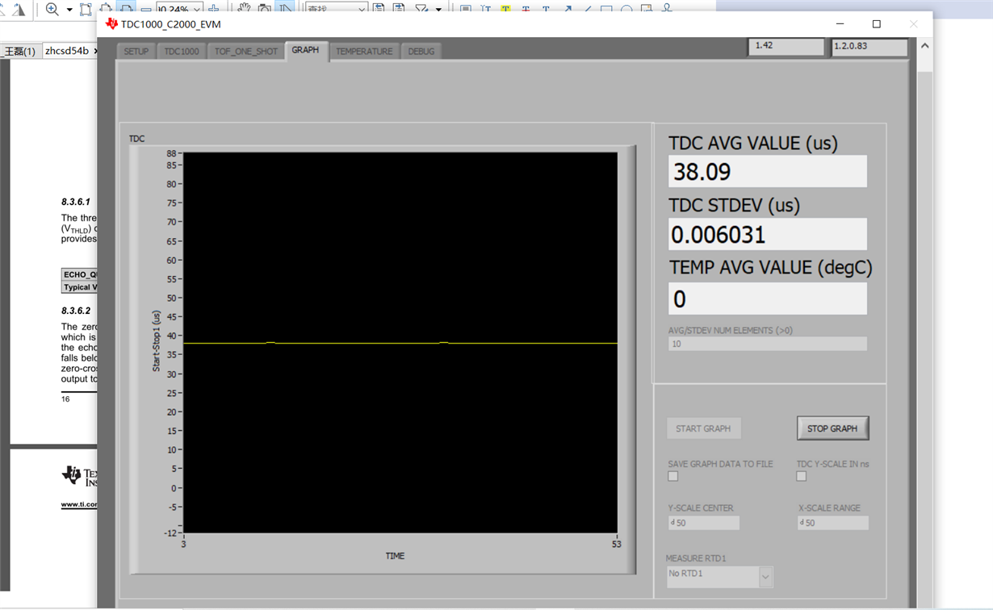This screenshot has width=993, height=610.
Task: Open the filter icon's dropdown arrow
Action: [x=438, y=10]
